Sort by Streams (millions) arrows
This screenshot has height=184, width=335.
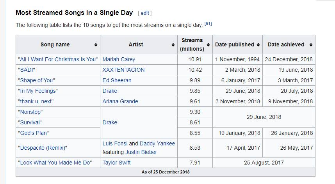pyautogui.click(x=208, y=45)
